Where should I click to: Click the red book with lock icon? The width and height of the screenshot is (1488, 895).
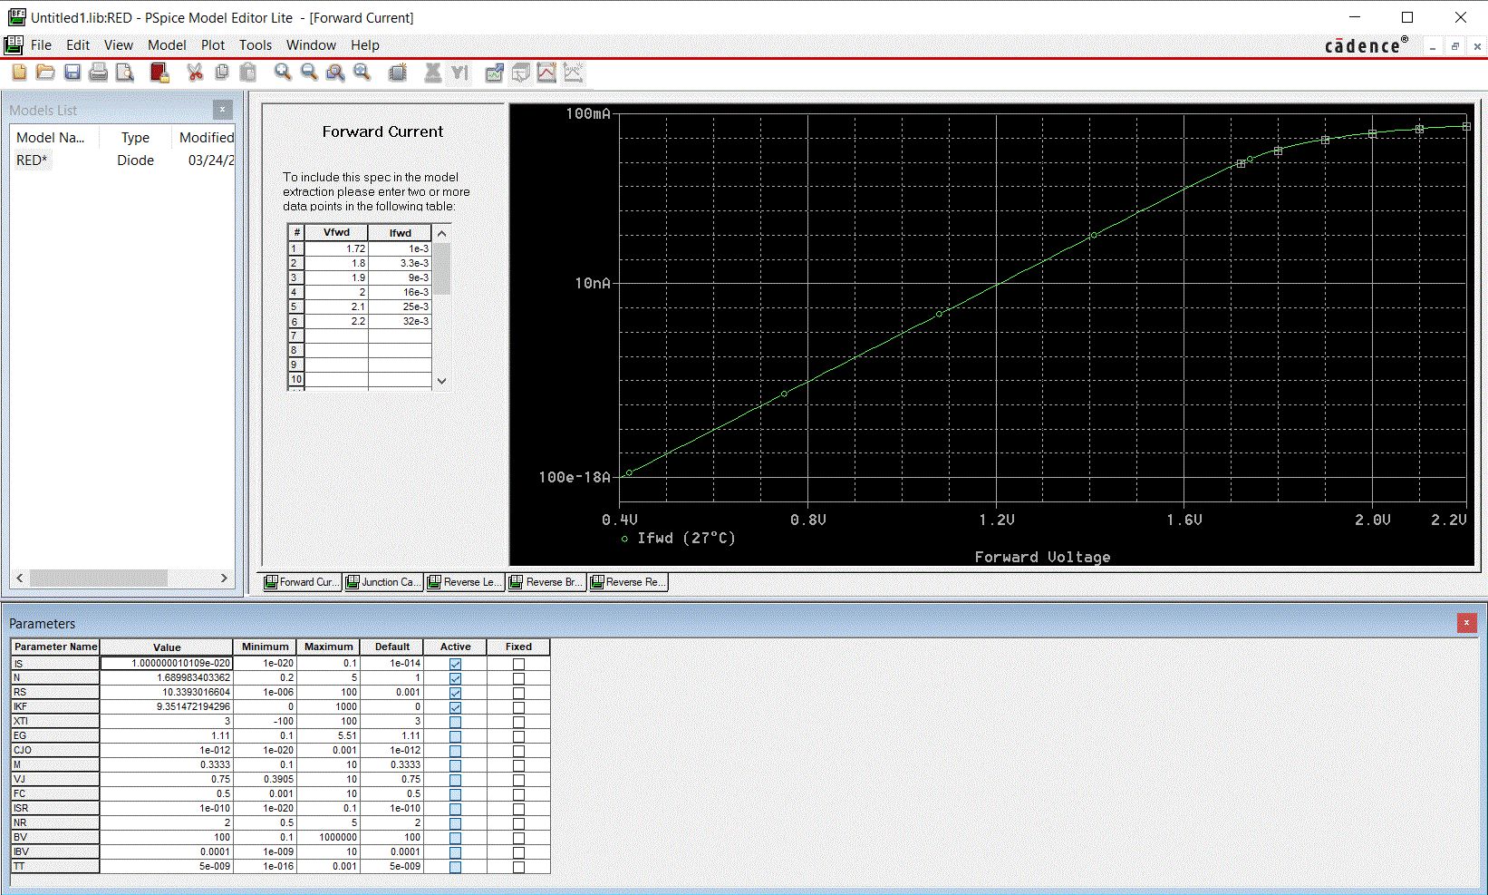pos(159,73)
